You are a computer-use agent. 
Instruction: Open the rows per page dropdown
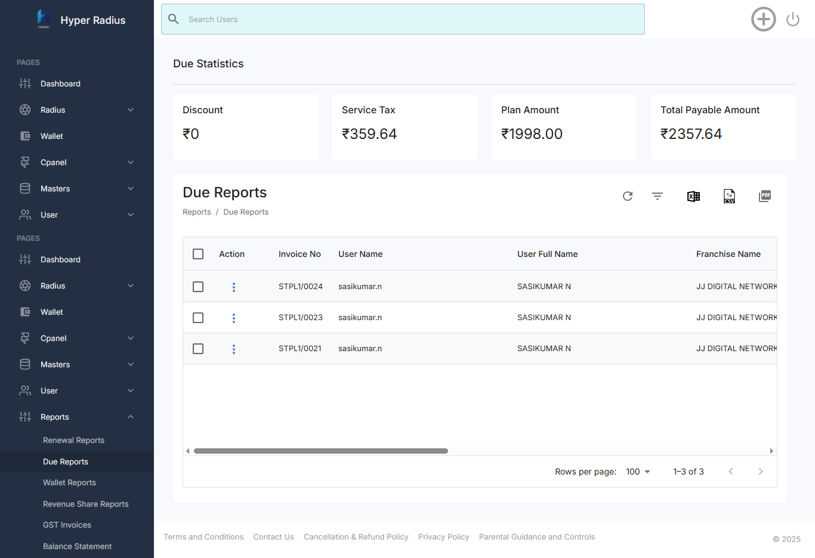tap(638, 472)
